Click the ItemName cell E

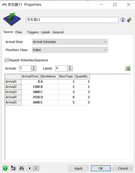point(49,102)
